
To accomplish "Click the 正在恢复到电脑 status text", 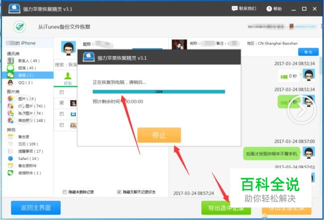I will [119, 82].
